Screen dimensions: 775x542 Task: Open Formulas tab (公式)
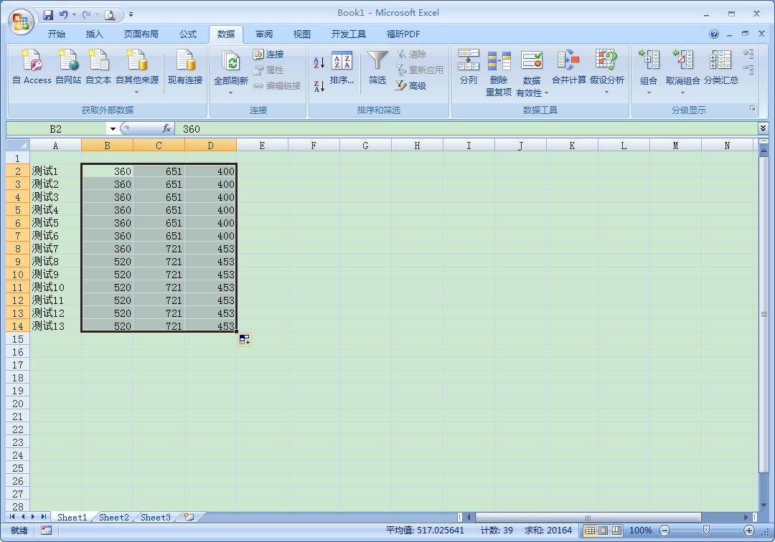click(x=188, y=34)
